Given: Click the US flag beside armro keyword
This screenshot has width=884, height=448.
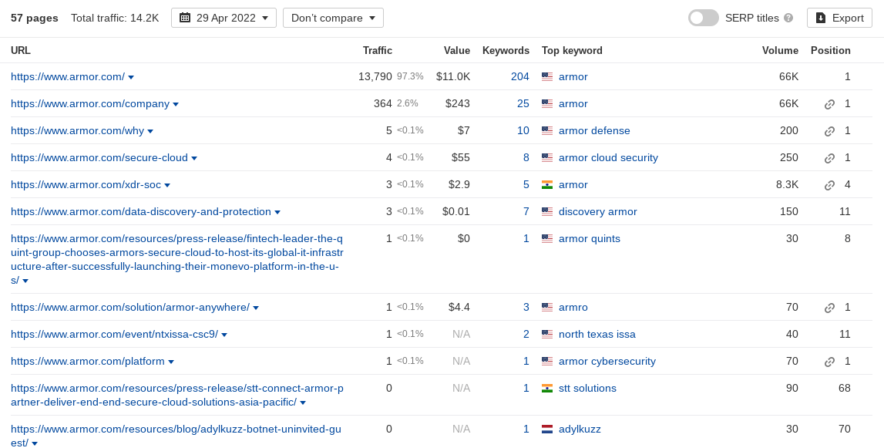Looking at the screenshot, I should (x=547, y=308).
